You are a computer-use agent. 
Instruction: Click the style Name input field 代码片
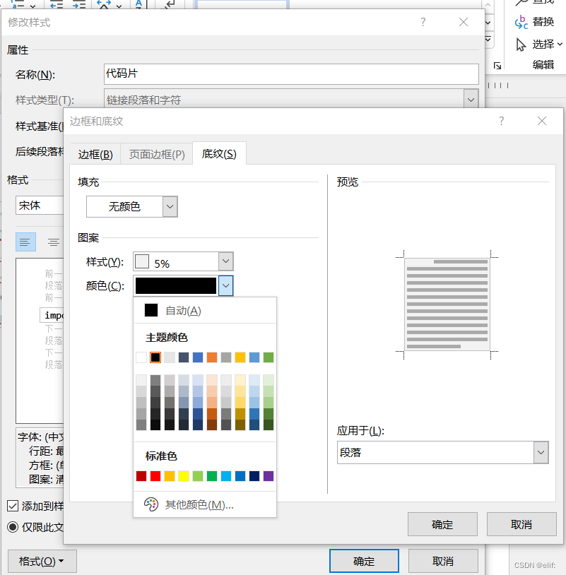[x=291, y=73]
